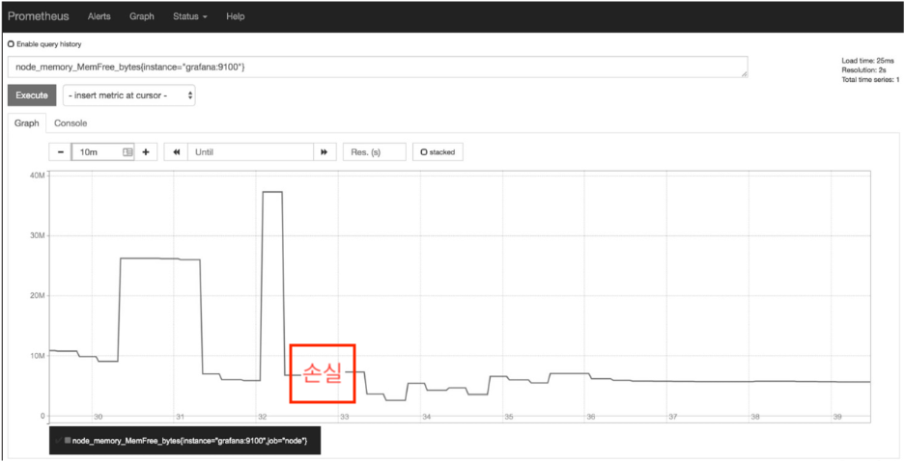
Task: Switch to the Console tab
Action: click(71, 123)
